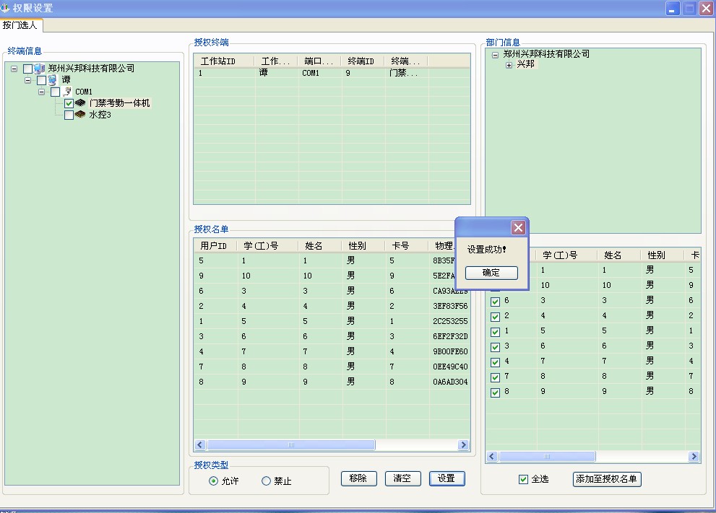
Task: Select the 门禁考勤一体机 tree label
Action: 120,103
